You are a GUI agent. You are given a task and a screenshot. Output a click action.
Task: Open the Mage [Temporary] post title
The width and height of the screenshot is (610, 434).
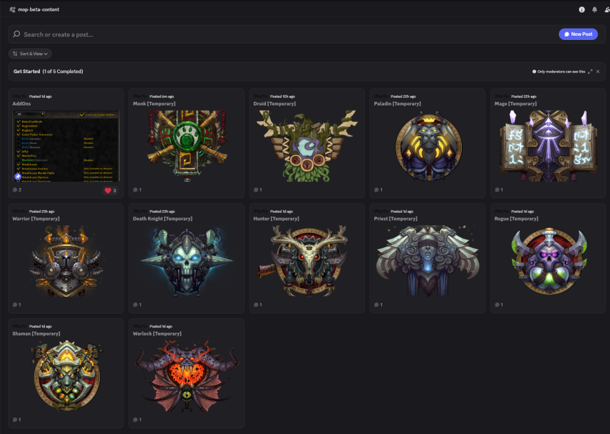516,104
